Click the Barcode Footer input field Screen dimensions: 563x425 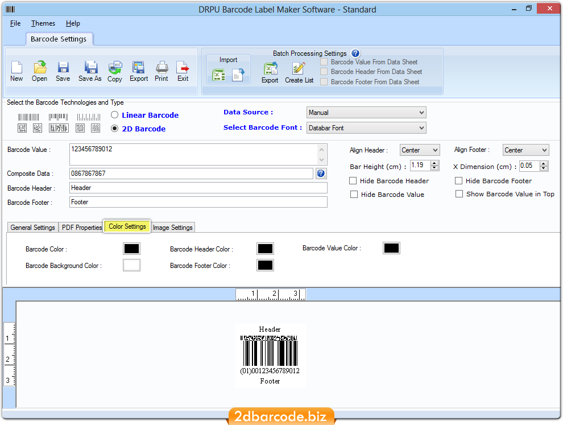click(198, 203)
